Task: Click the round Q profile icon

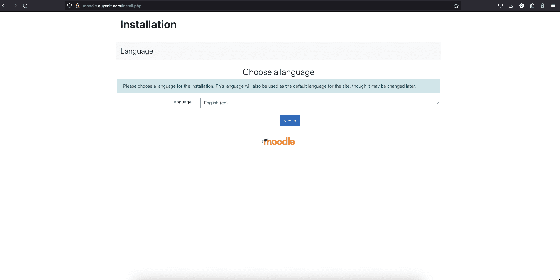Action: tap(522, 6)
